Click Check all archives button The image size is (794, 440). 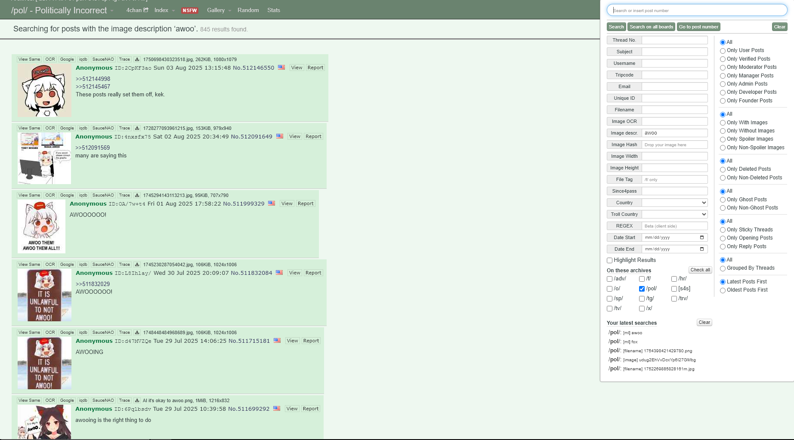pos(700,270)
